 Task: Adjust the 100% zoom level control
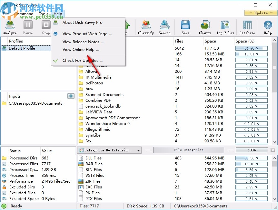tap(252, 150)
